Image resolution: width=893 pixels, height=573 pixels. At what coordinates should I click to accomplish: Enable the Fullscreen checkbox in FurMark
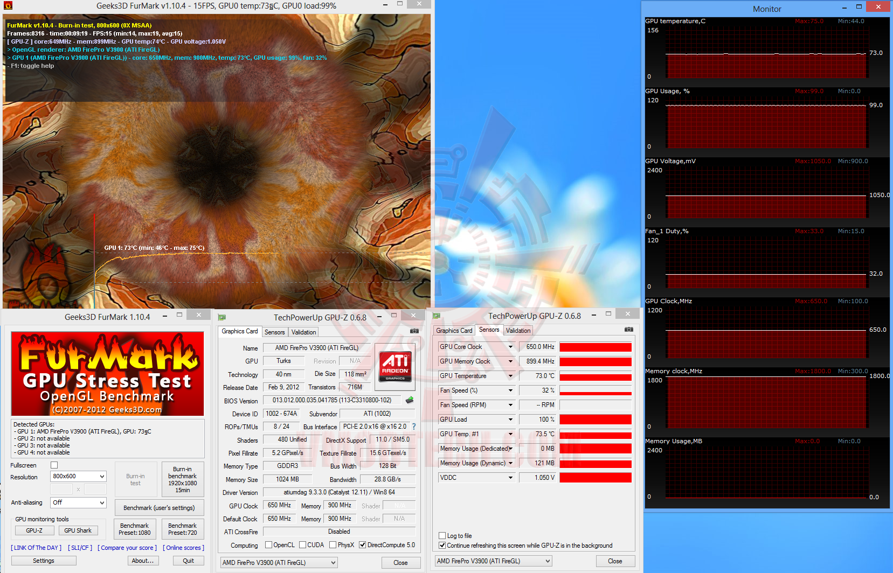[54, 465]
